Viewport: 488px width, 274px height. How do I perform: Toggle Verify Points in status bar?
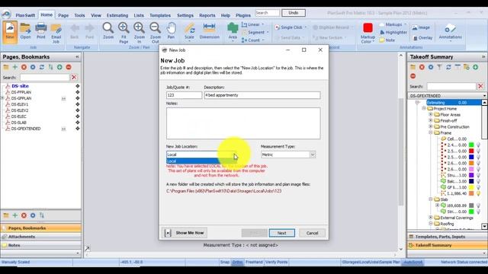coord(276,262)
